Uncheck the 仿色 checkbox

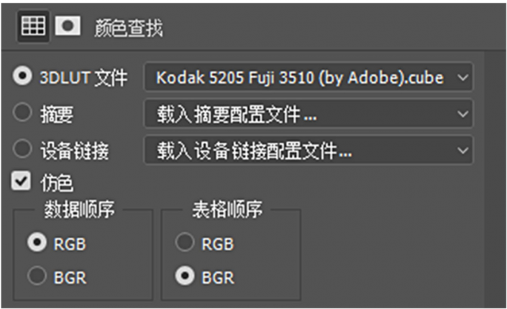pyautogui.click(x=22, y=180)
